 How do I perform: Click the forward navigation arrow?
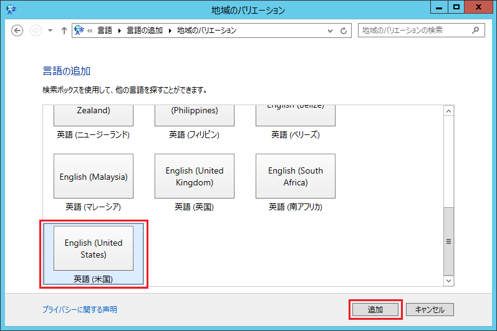click(x=36, y=30)
